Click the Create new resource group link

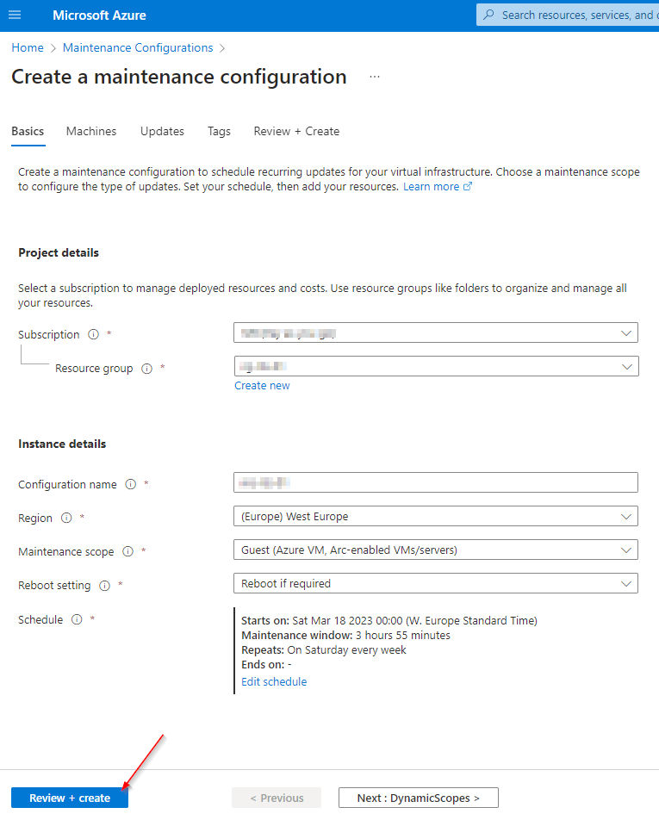pyautogui.click(x=262, y=385)
